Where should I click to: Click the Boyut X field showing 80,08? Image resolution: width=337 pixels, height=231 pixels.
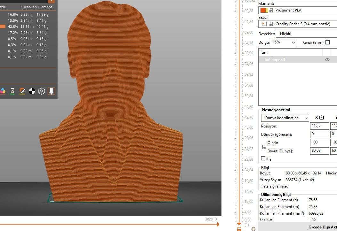point(319,151)
